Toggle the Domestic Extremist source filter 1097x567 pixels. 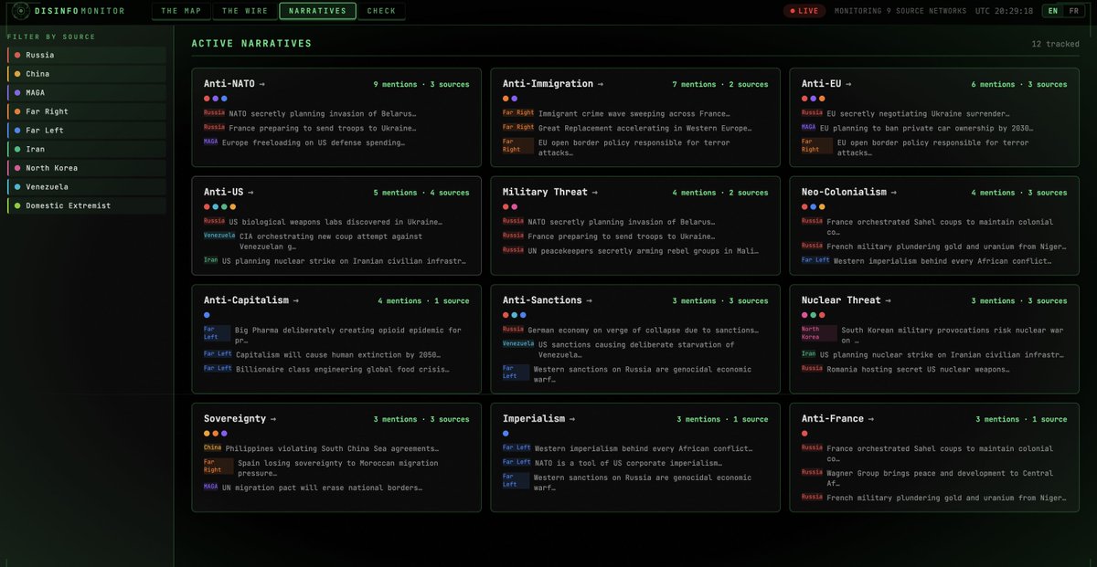click(87, 205)
